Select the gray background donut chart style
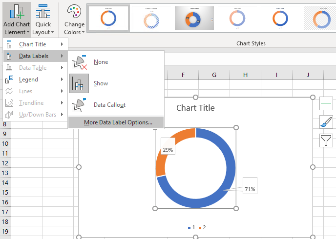Screen dimensions: 336x239 [194, 18]
